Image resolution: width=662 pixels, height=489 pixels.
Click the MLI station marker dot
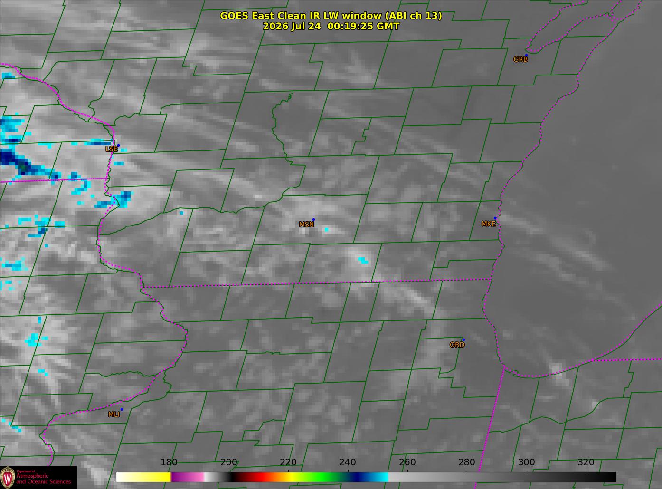pyautogui.click(x=122, y=409)
